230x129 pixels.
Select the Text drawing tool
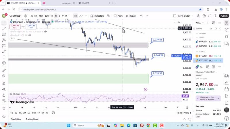(x=4, y=57)
